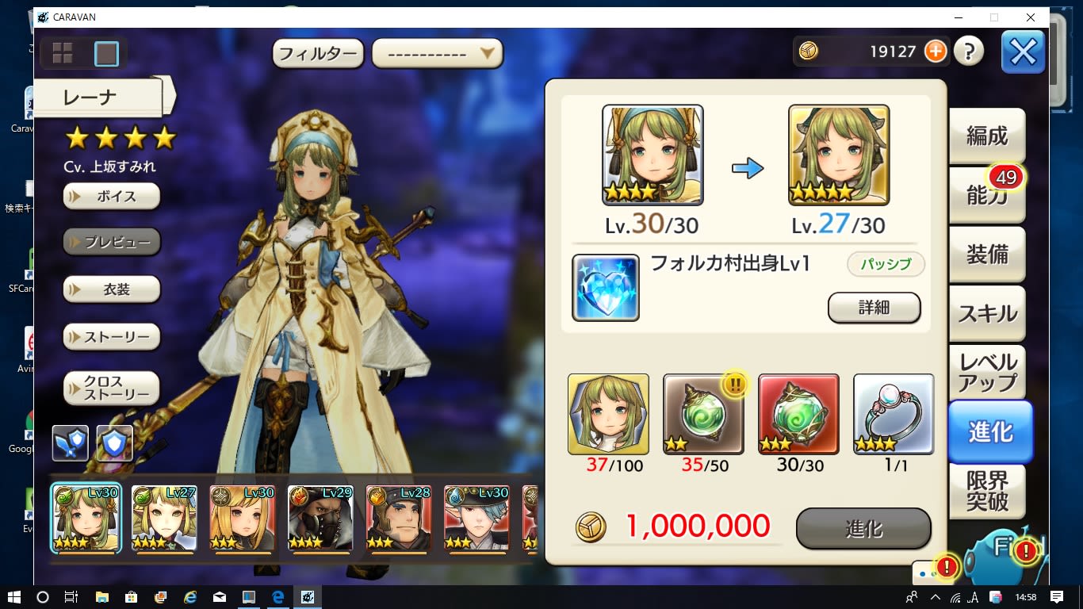Click the 詳細 details button
This screenshot has height=609, width=1083.
(x=874, y=308)
